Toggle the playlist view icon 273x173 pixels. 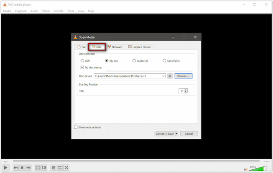[53, 168]
